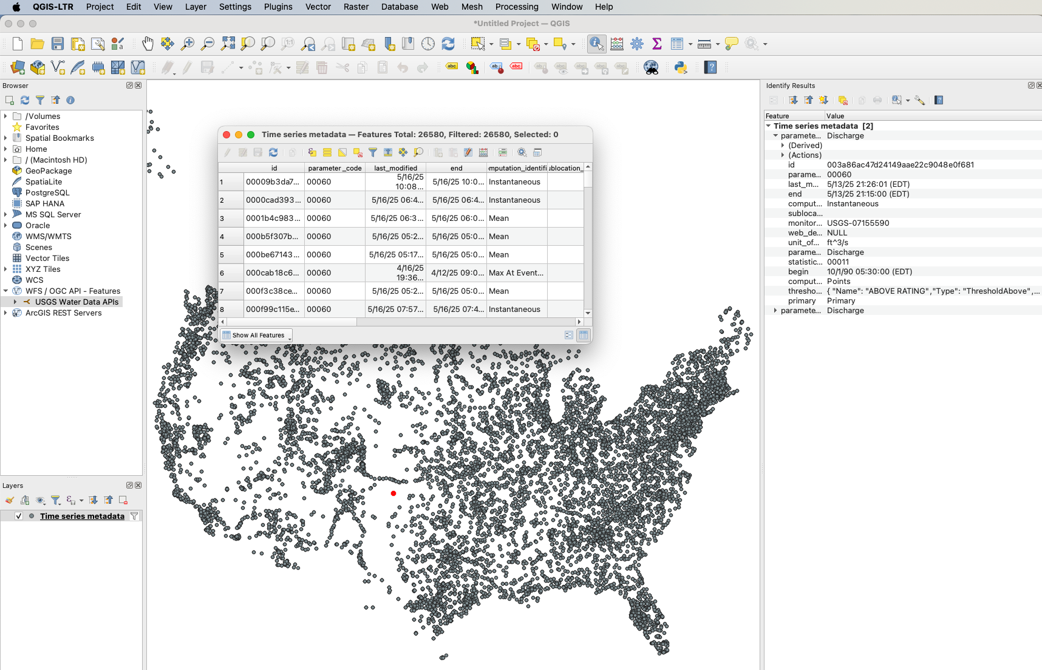Click Select by Expression in attribute table
This screenshot has height=670, width=1042.
[312, 152]
